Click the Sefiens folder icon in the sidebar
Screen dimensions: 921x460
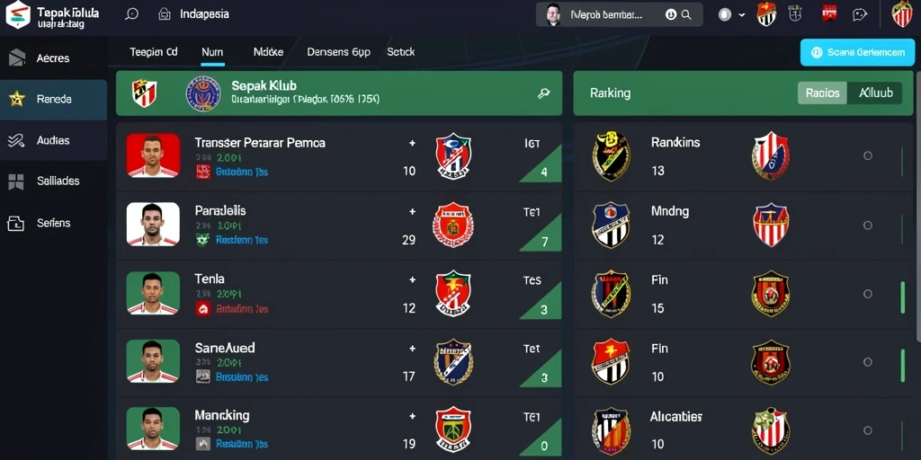pos(16,223)
